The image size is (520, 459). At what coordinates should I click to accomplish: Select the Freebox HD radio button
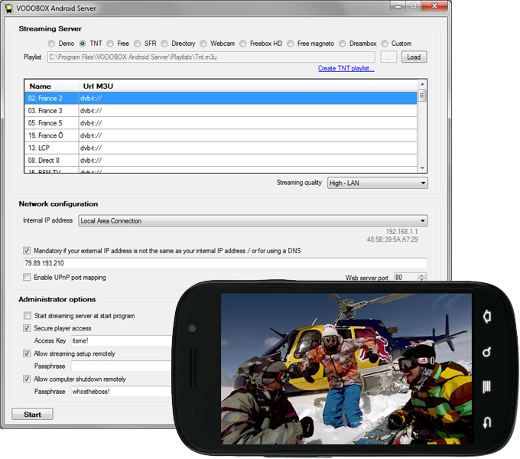point(242,44)
